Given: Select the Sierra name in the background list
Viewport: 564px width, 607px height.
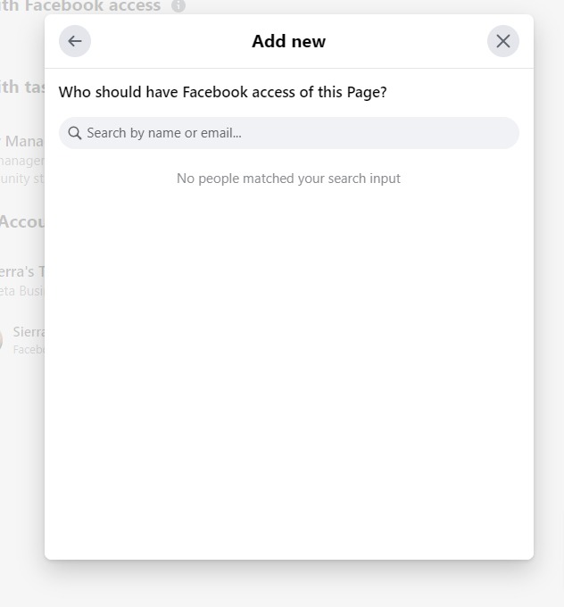Looking at the screenshot, I should tap(29, 332).
